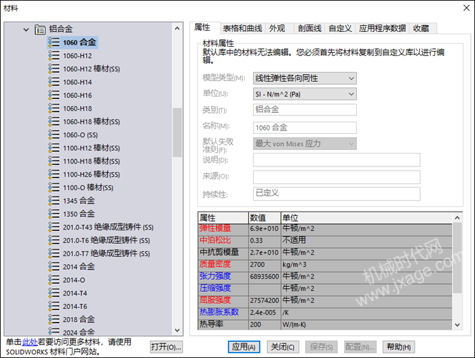This screenshot has height=358, width=475.
Task: Open the 默认失败准则 dropdown
Action: point(305,144)
